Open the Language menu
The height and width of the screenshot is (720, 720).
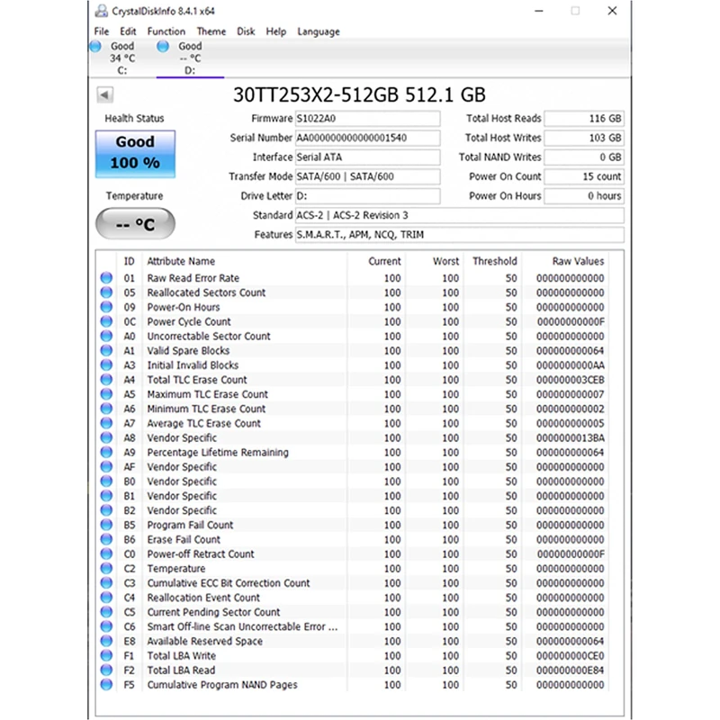click(319, 31)
